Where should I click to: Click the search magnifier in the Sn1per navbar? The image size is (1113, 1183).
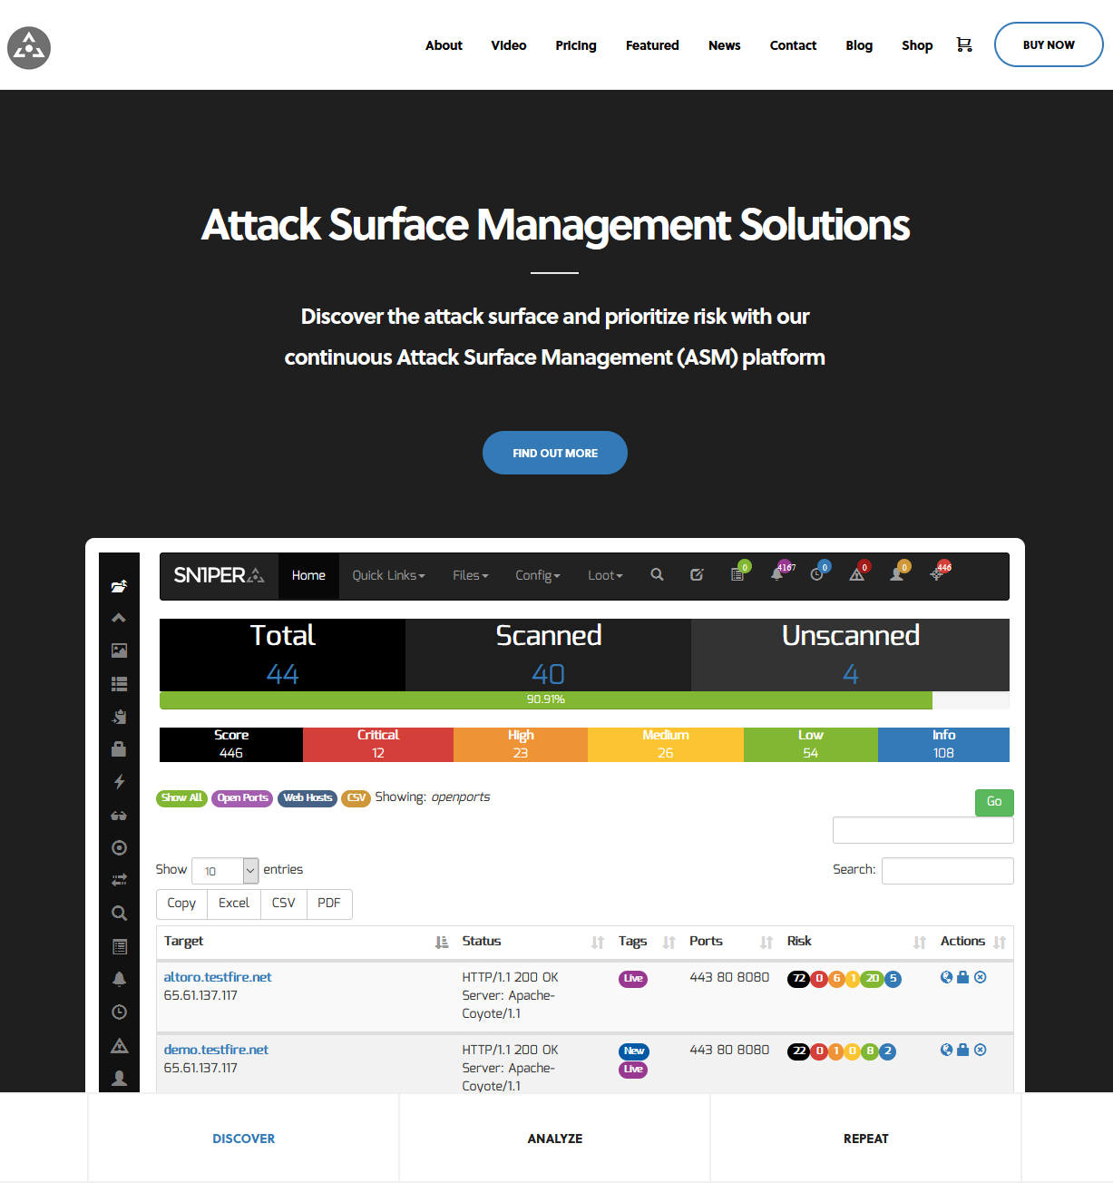click(x=657, y=575)
